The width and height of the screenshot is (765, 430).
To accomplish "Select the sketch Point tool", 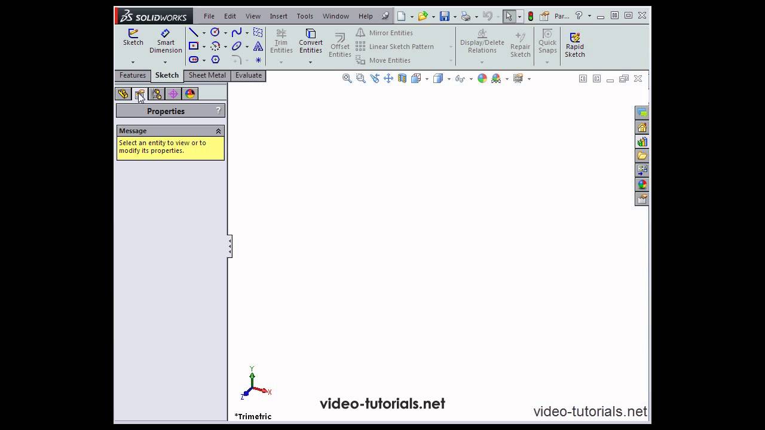I will click(x=258, y=60).
